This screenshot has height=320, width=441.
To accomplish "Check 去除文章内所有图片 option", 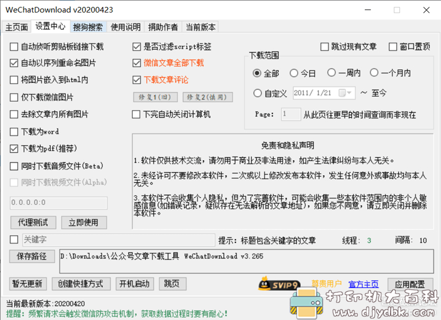I will pos(13,115).
